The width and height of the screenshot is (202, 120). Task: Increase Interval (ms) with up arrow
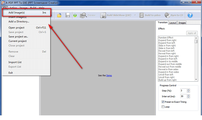[188, 95]
